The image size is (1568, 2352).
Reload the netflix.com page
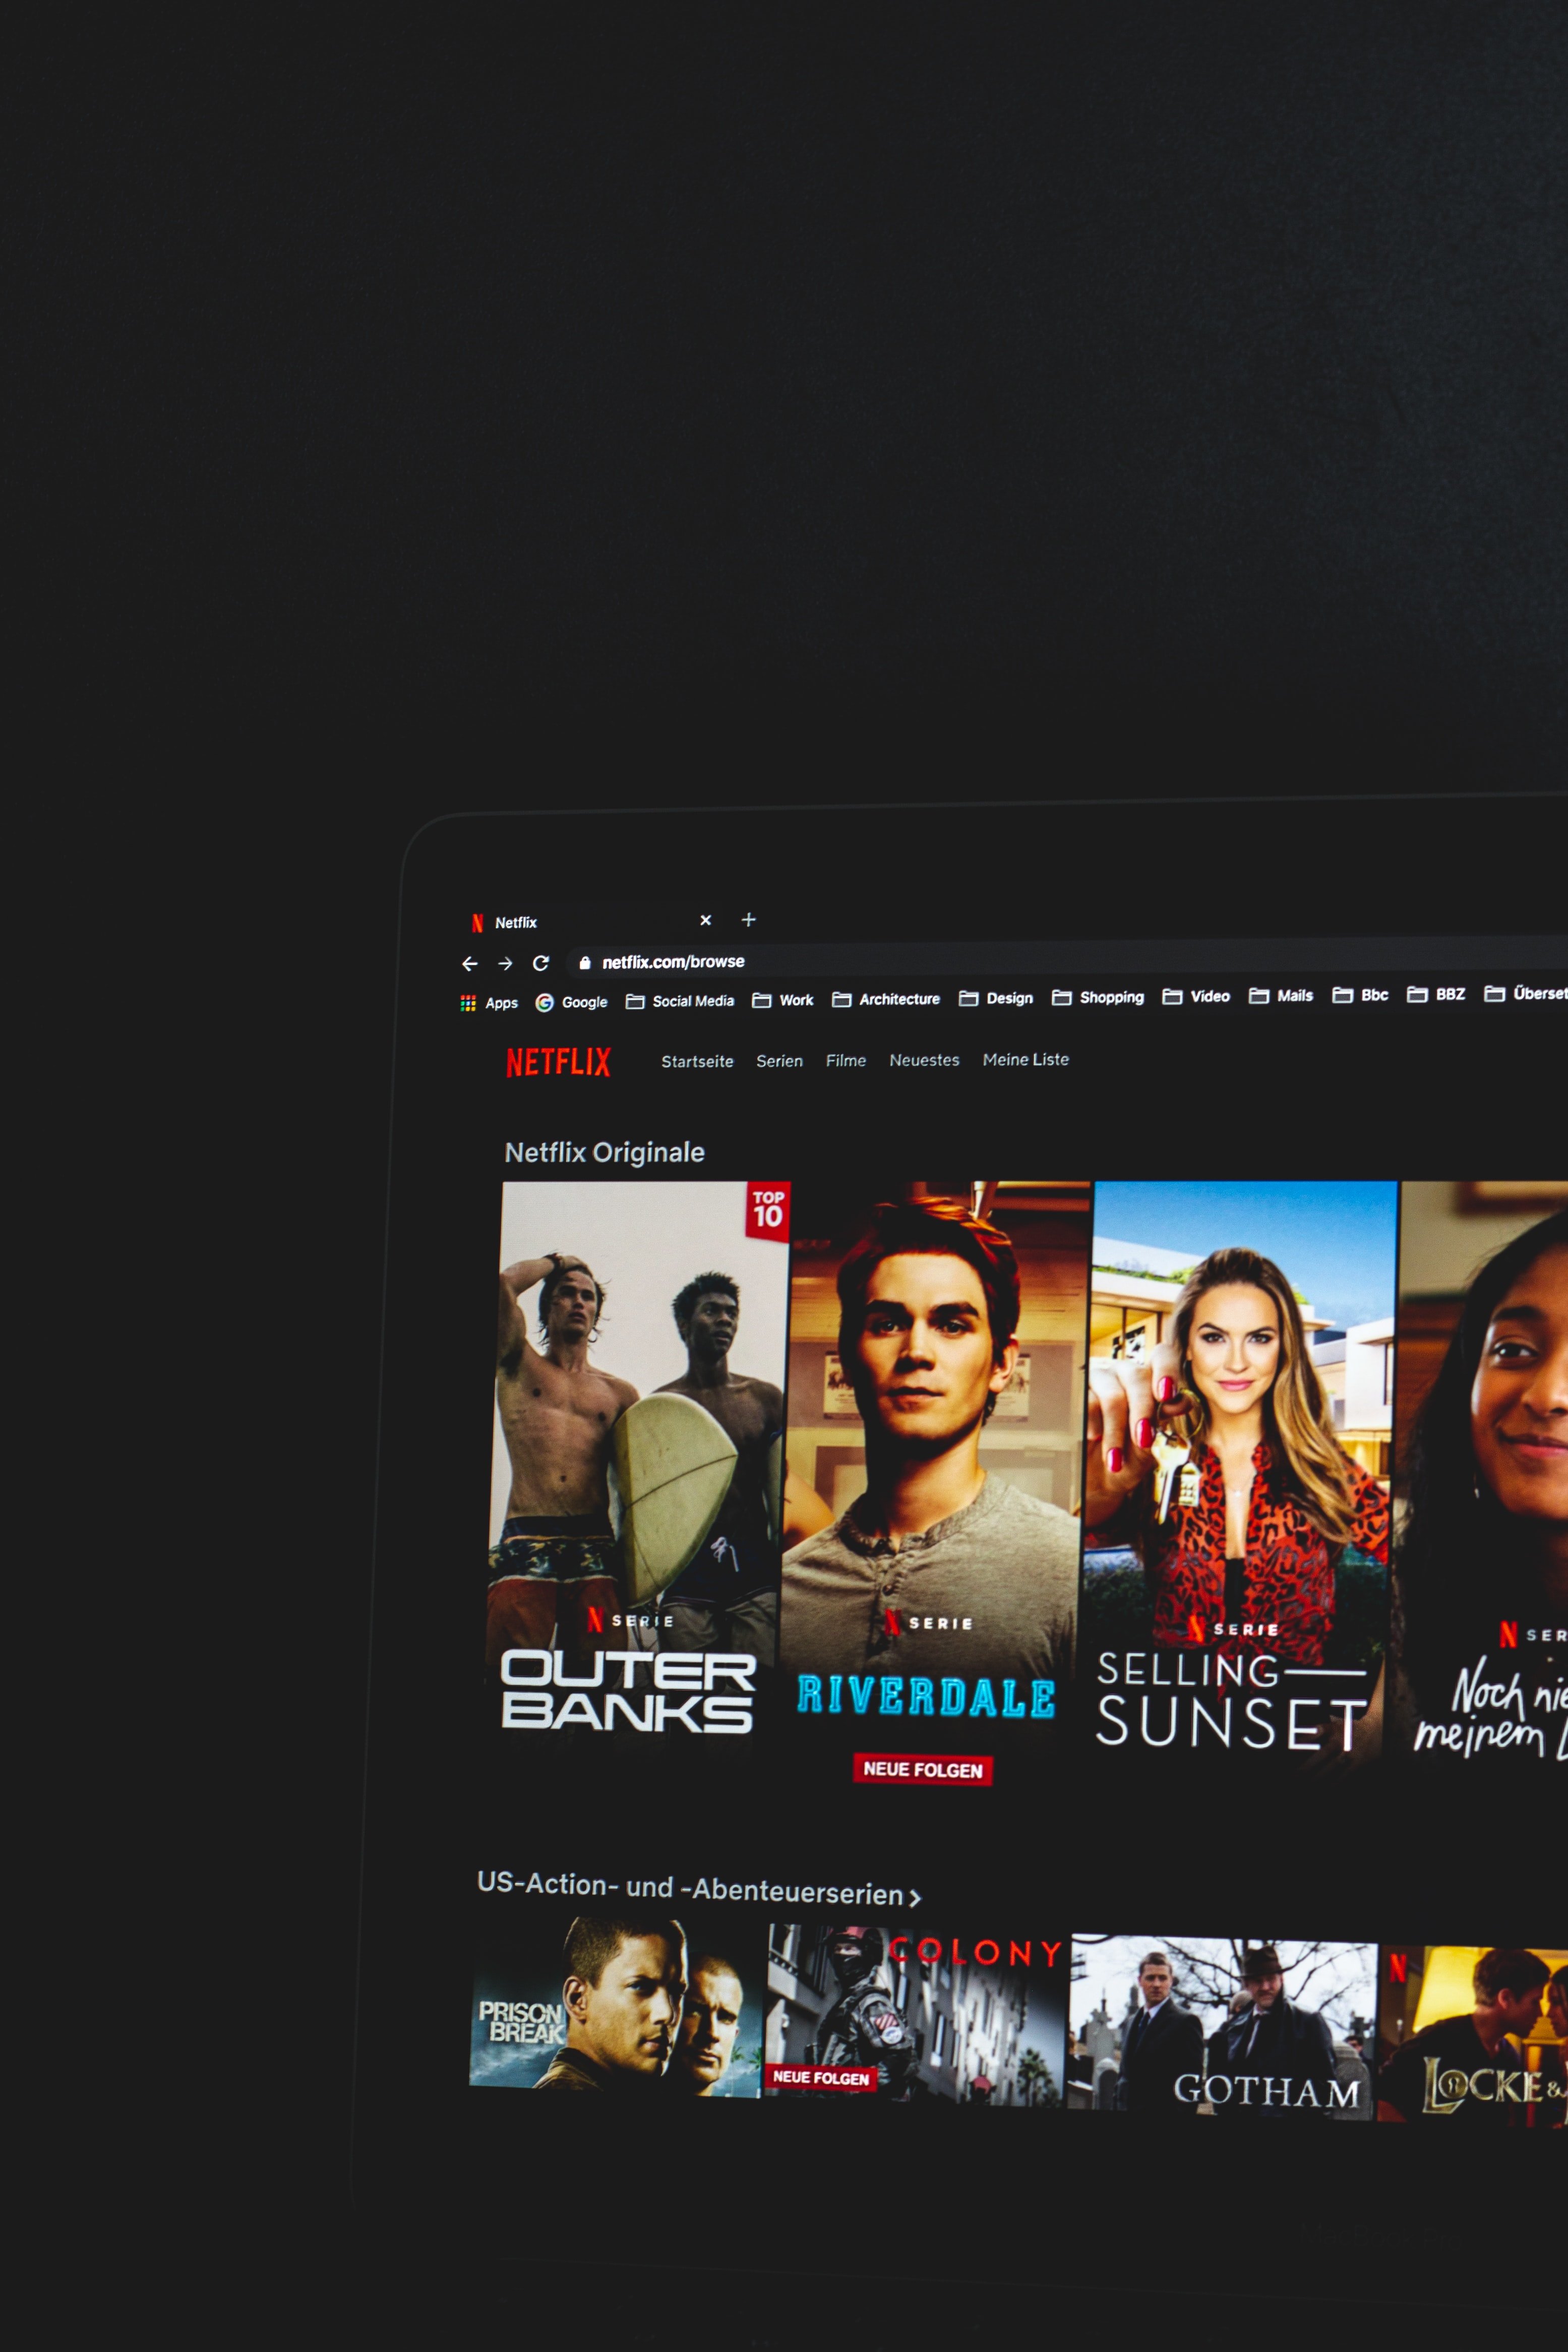(541, 963)
